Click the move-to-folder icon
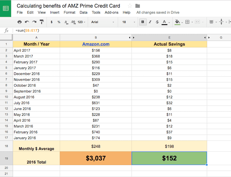Viewport: 231px width, 177px height. pyautogui.click(x=138, y=6)
